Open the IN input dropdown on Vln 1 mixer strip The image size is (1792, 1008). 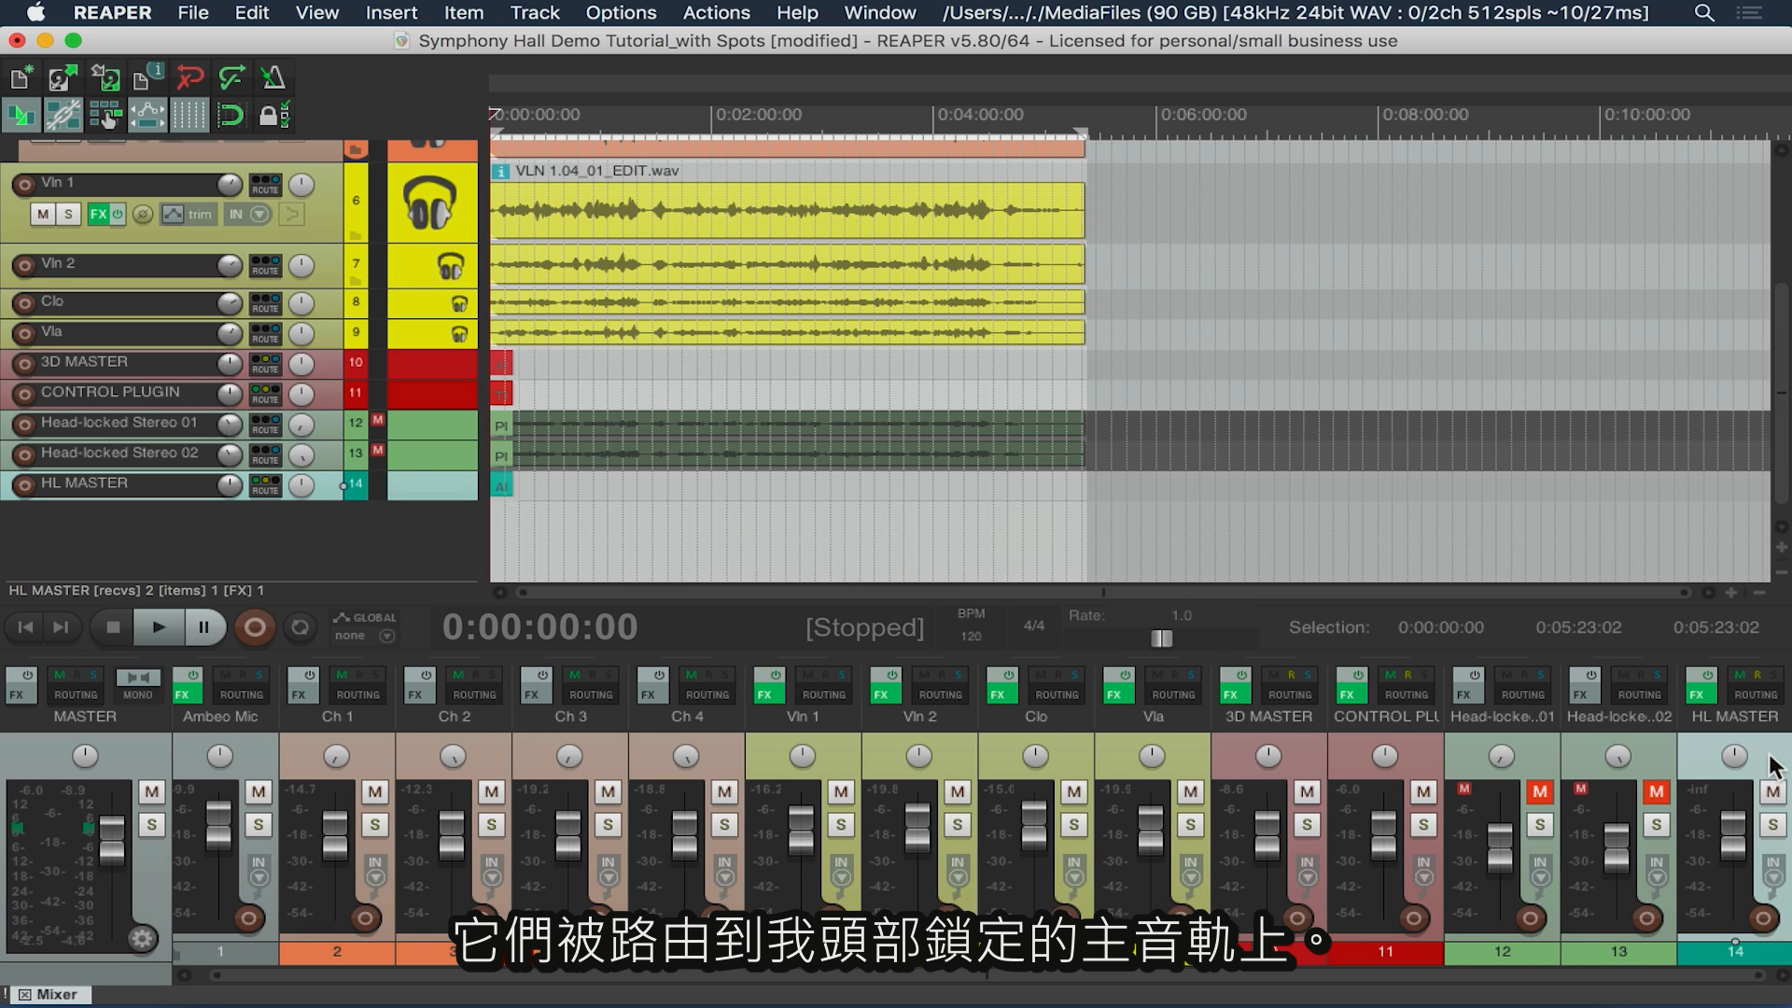841,870
